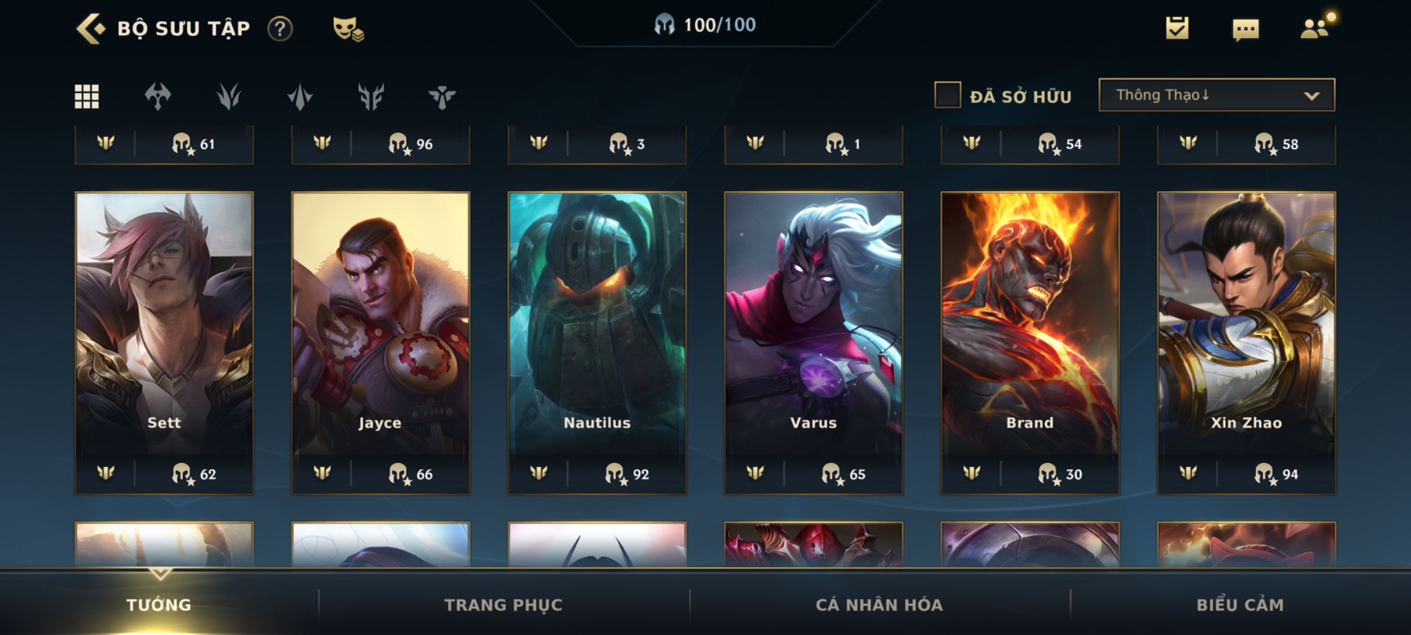
Task: Show all champions with the grid icon
Action: click(x=86, y=96)
